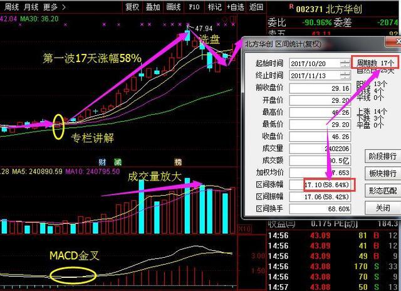Click the X10 volume scale label
This screenshot has height=291, width=401.
[x=245, y=228]
